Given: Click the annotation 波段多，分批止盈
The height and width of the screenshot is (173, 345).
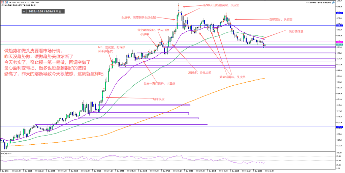Looking at the screenshot, I should tap(199, 72).
